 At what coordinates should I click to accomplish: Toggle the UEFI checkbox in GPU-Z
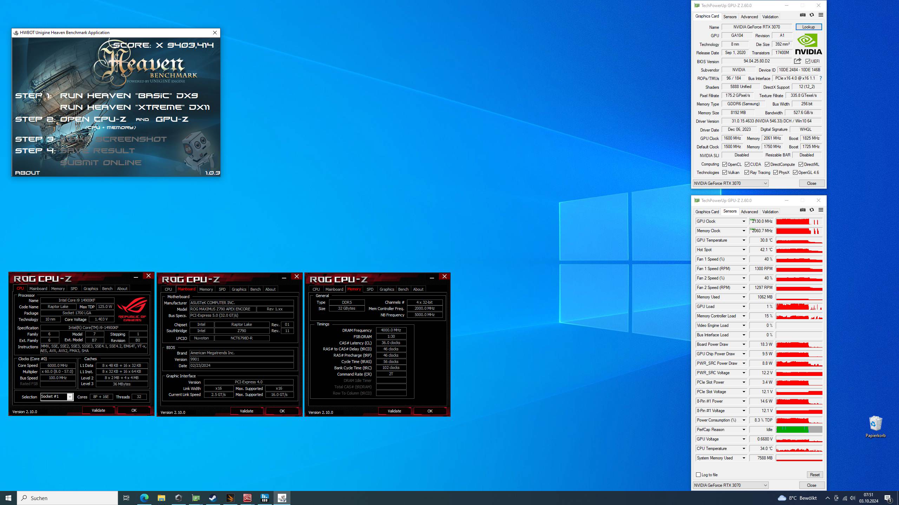click(x=808, y=61)
